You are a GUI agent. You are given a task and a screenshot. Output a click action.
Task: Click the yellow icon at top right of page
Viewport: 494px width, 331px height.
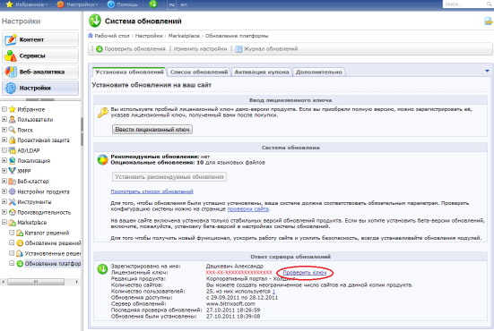[x=488, y=21]
